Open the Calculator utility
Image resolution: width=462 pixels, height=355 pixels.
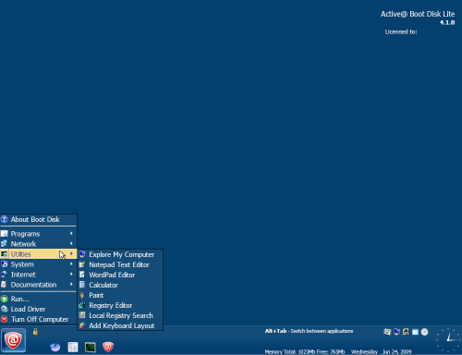click(120, 285)
